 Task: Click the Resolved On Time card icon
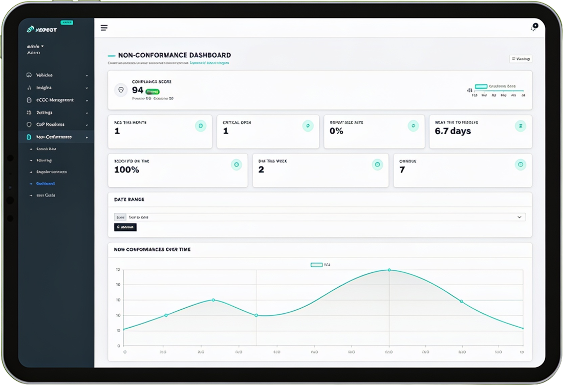(x=236, y=165)
